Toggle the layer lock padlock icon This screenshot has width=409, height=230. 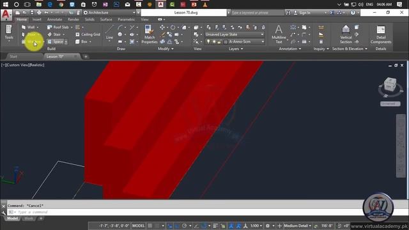(x=219, y=42)
